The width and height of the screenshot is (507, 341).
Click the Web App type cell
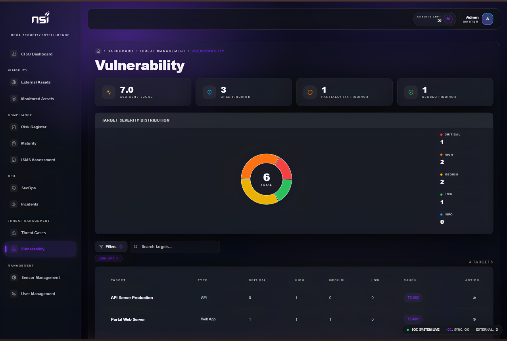[x=208, y=319]
